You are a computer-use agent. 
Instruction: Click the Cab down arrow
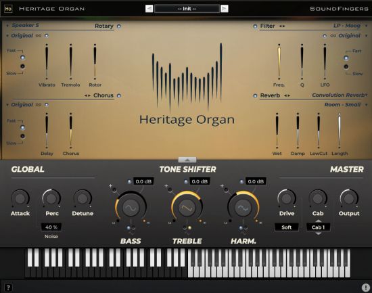318,233
